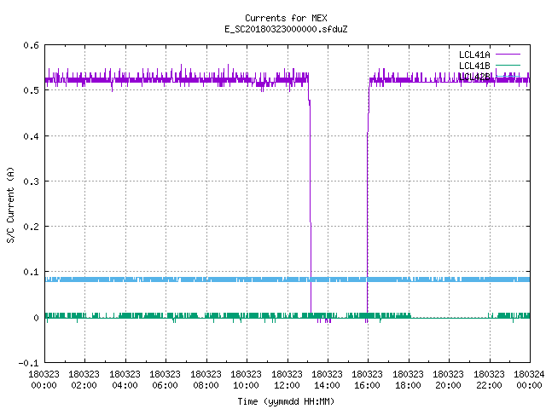Click the x-axis tick 180323 00:00

tap(44, 380)
